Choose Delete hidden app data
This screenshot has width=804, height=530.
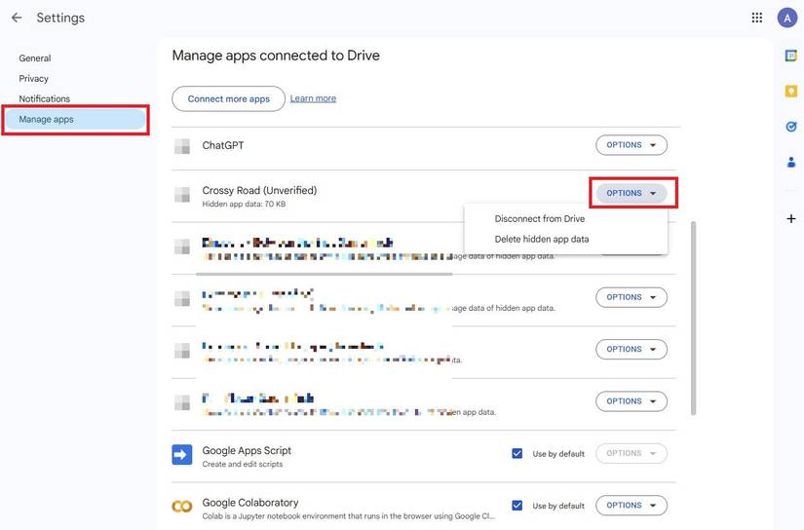tap(541, 239)
